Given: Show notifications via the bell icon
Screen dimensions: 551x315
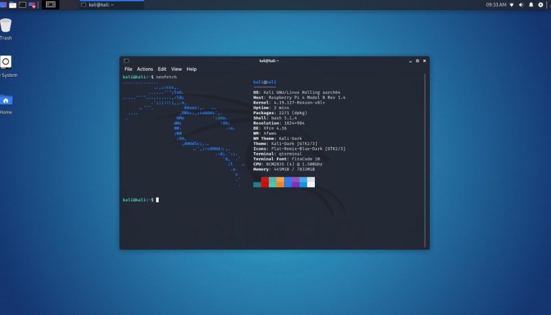Looking at the screenshot, I should coord(531,5).
